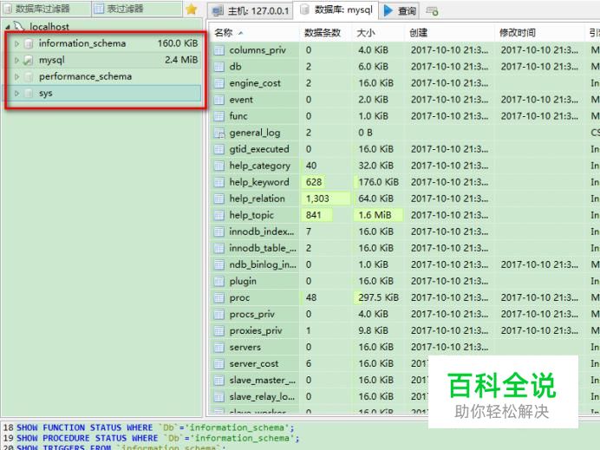Viewport: 600px width, 450px height.
Task: Click the server_cost table icon
Action: click(219, 364)
